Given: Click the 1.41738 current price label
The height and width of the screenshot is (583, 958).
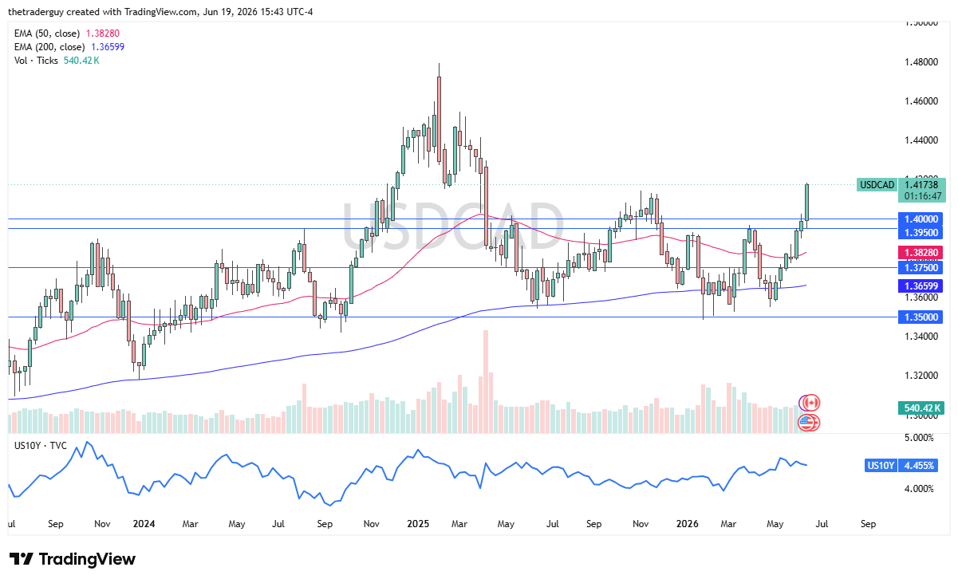Looking at the screenshot, I should (x=923, y=183).
